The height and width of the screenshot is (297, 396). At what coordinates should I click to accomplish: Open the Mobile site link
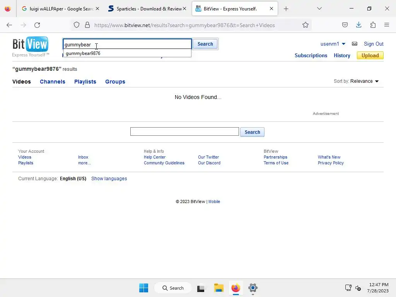point(214,201)
